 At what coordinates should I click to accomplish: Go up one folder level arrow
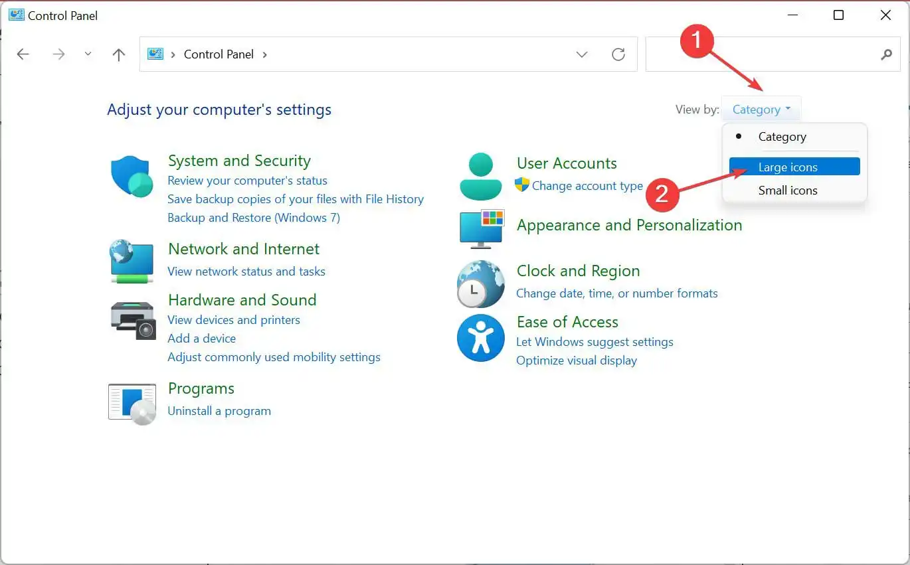119,54
